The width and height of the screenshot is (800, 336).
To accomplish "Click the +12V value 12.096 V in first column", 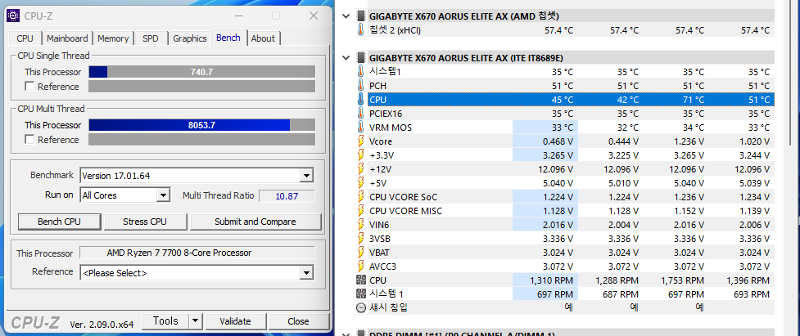I will coord(555,169).
